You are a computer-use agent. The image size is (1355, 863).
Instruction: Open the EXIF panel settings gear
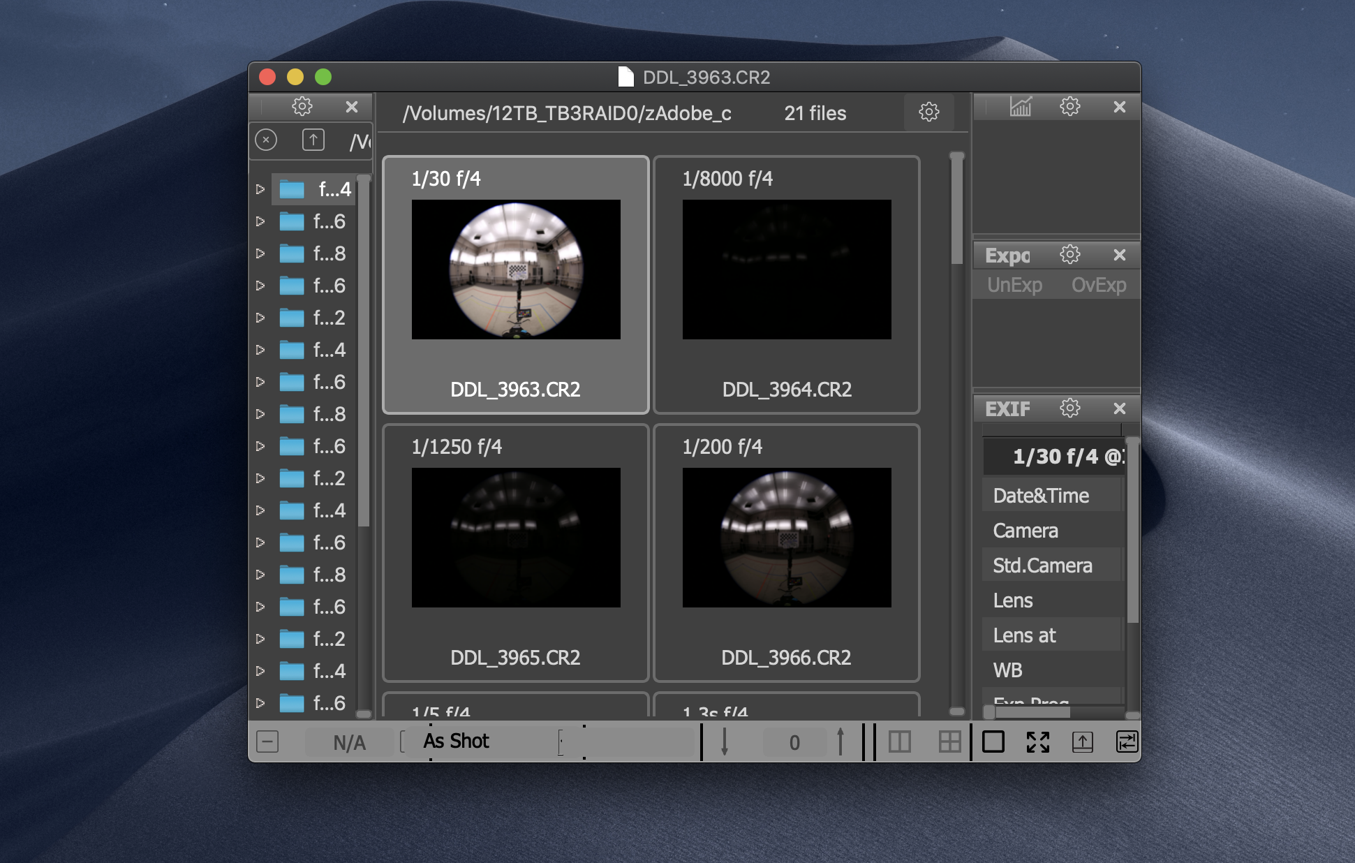click(1069, 408)
